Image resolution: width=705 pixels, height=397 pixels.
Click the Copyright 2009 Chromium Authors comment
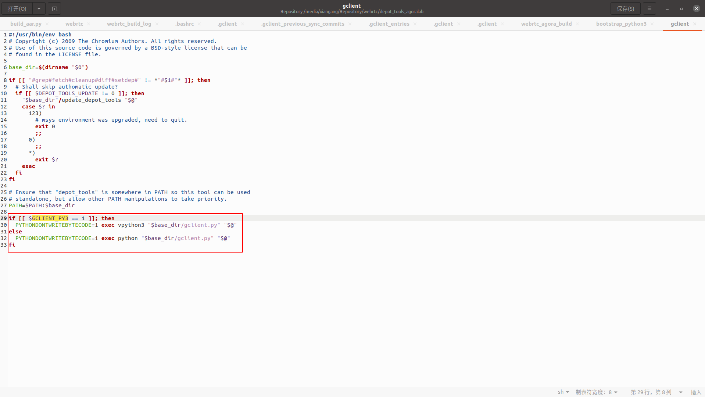[x=113, y=41]
